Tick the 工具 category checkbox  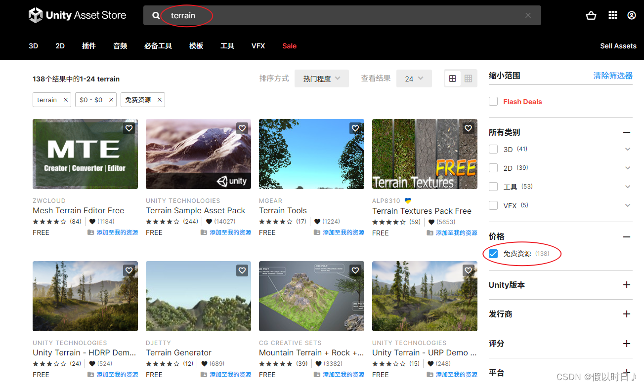click(493, 187)
